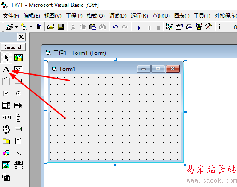Open the 视图(V) menu
This screenshot has height=187, width=237.
(x=53, y=16)
